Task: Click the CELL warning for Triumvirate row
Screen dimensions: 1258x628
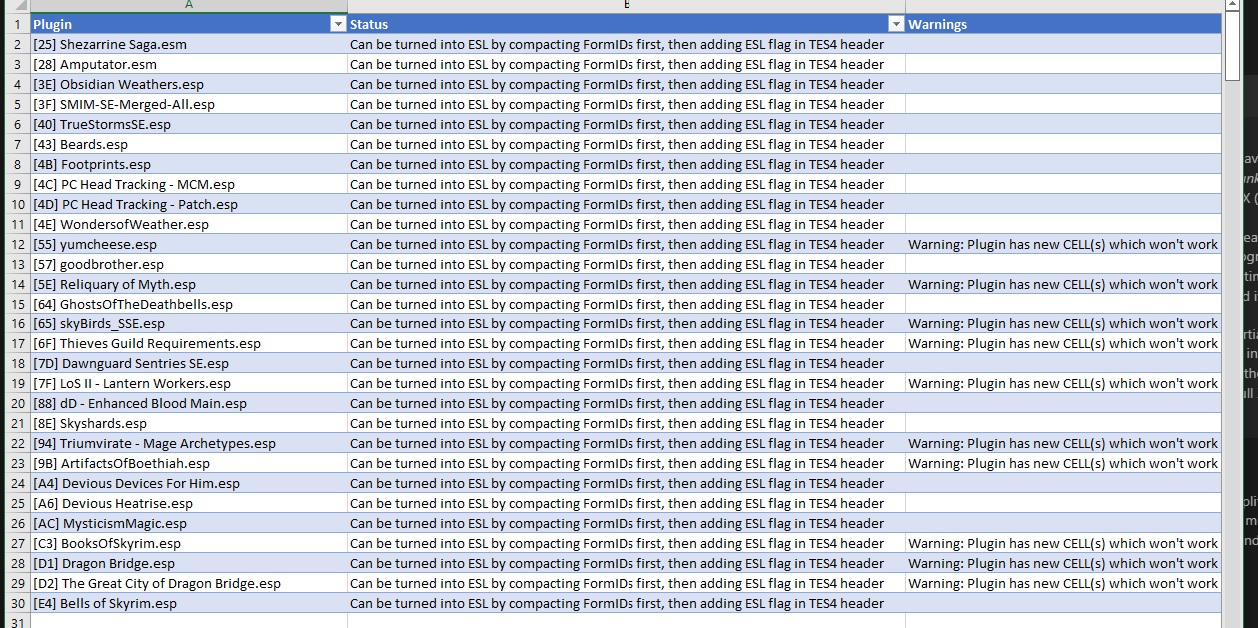Action: tap(1063, 443)
